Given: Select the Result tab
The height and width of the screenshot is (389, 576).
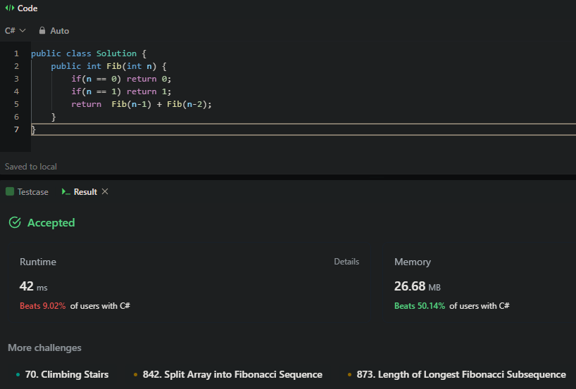Looking at the screenshot, I should click(x=85, y=191).
